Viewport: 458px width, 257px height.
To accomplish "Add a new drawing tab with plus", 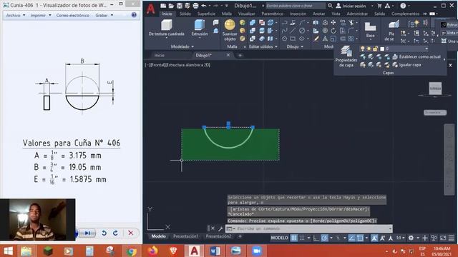I will [240, 55].
